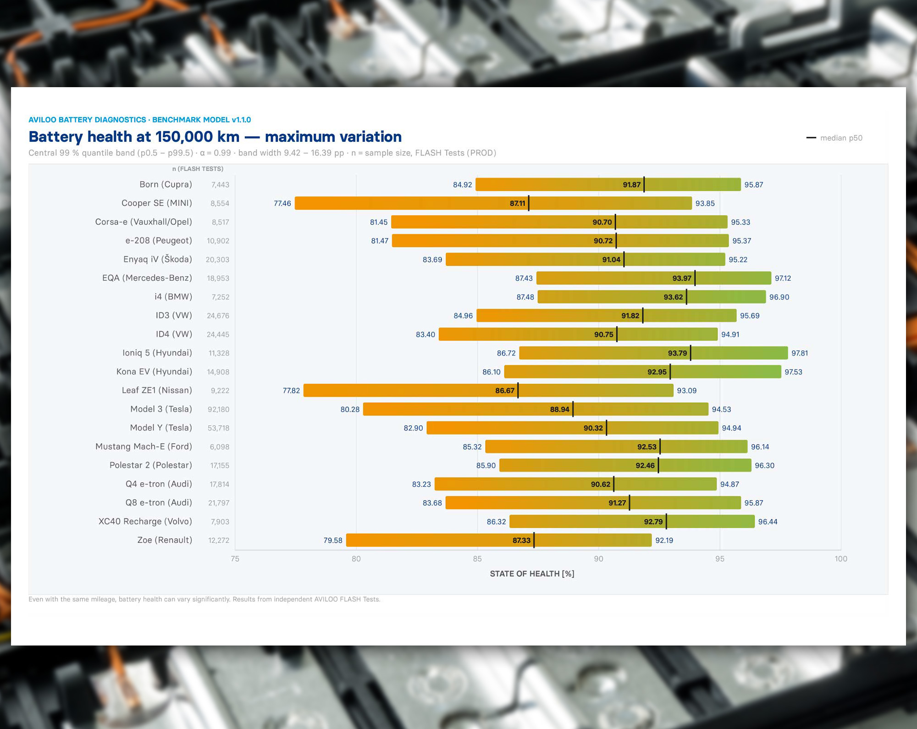Image resolution: width=917 pixels, height=729 pixels.
Task: Select the "ID3 (VW)" row label
Action: (x=174, y=315)
